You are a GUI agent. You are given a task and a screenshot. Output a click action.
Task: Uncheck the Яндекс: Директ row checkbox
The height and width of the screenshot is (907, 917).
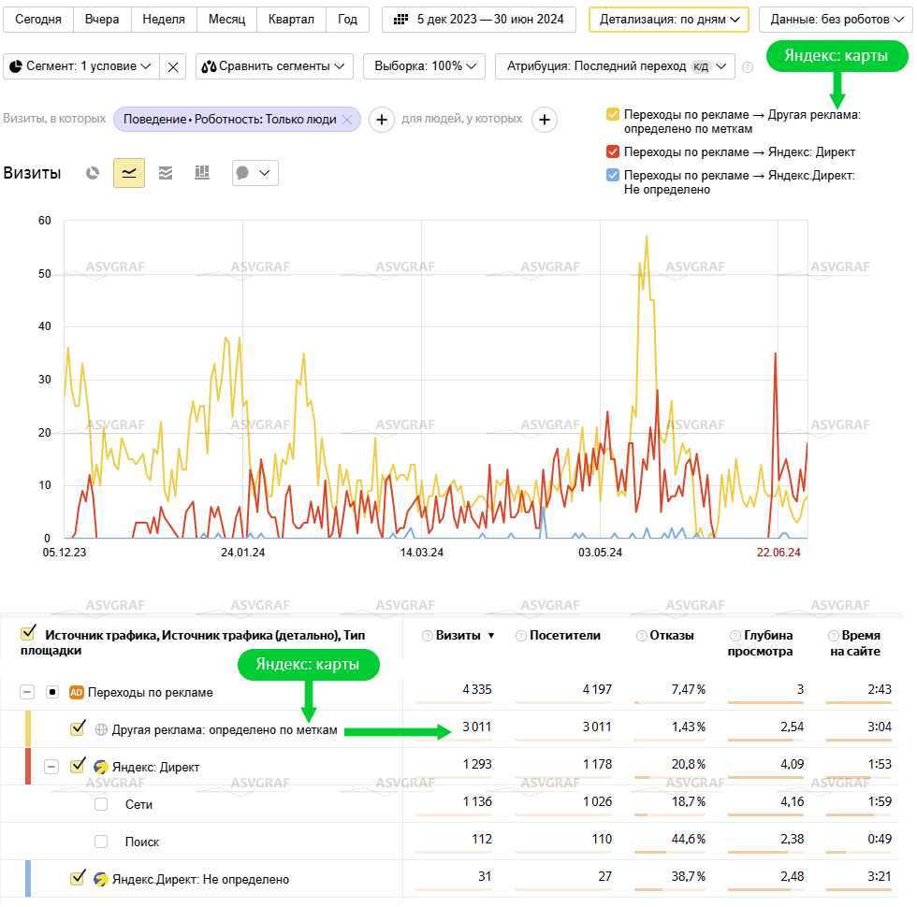[x=78, y=766]
